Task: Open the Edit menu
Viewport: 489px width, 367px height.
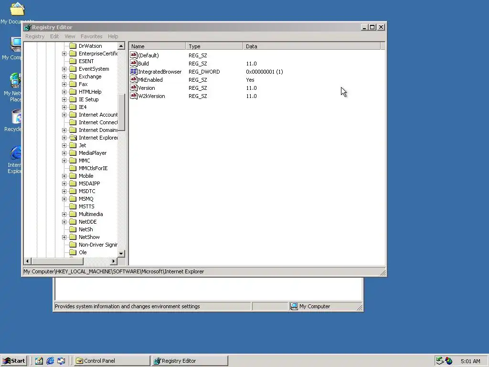Action: (x=54, y=36)
